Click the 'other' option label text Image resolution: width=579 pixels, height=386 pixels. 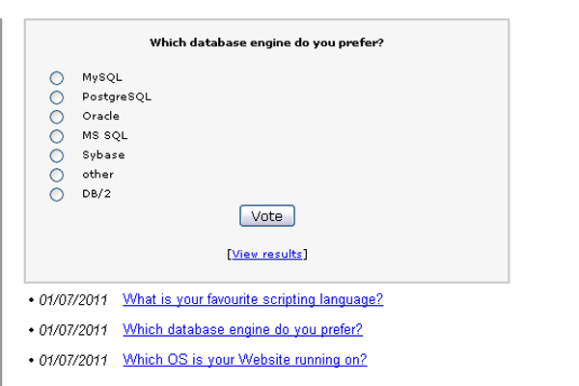coord(97,175)
